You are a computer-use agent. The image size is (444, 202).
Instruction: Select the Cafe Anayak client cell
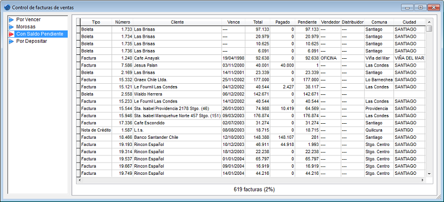click(x=177, y=58)
